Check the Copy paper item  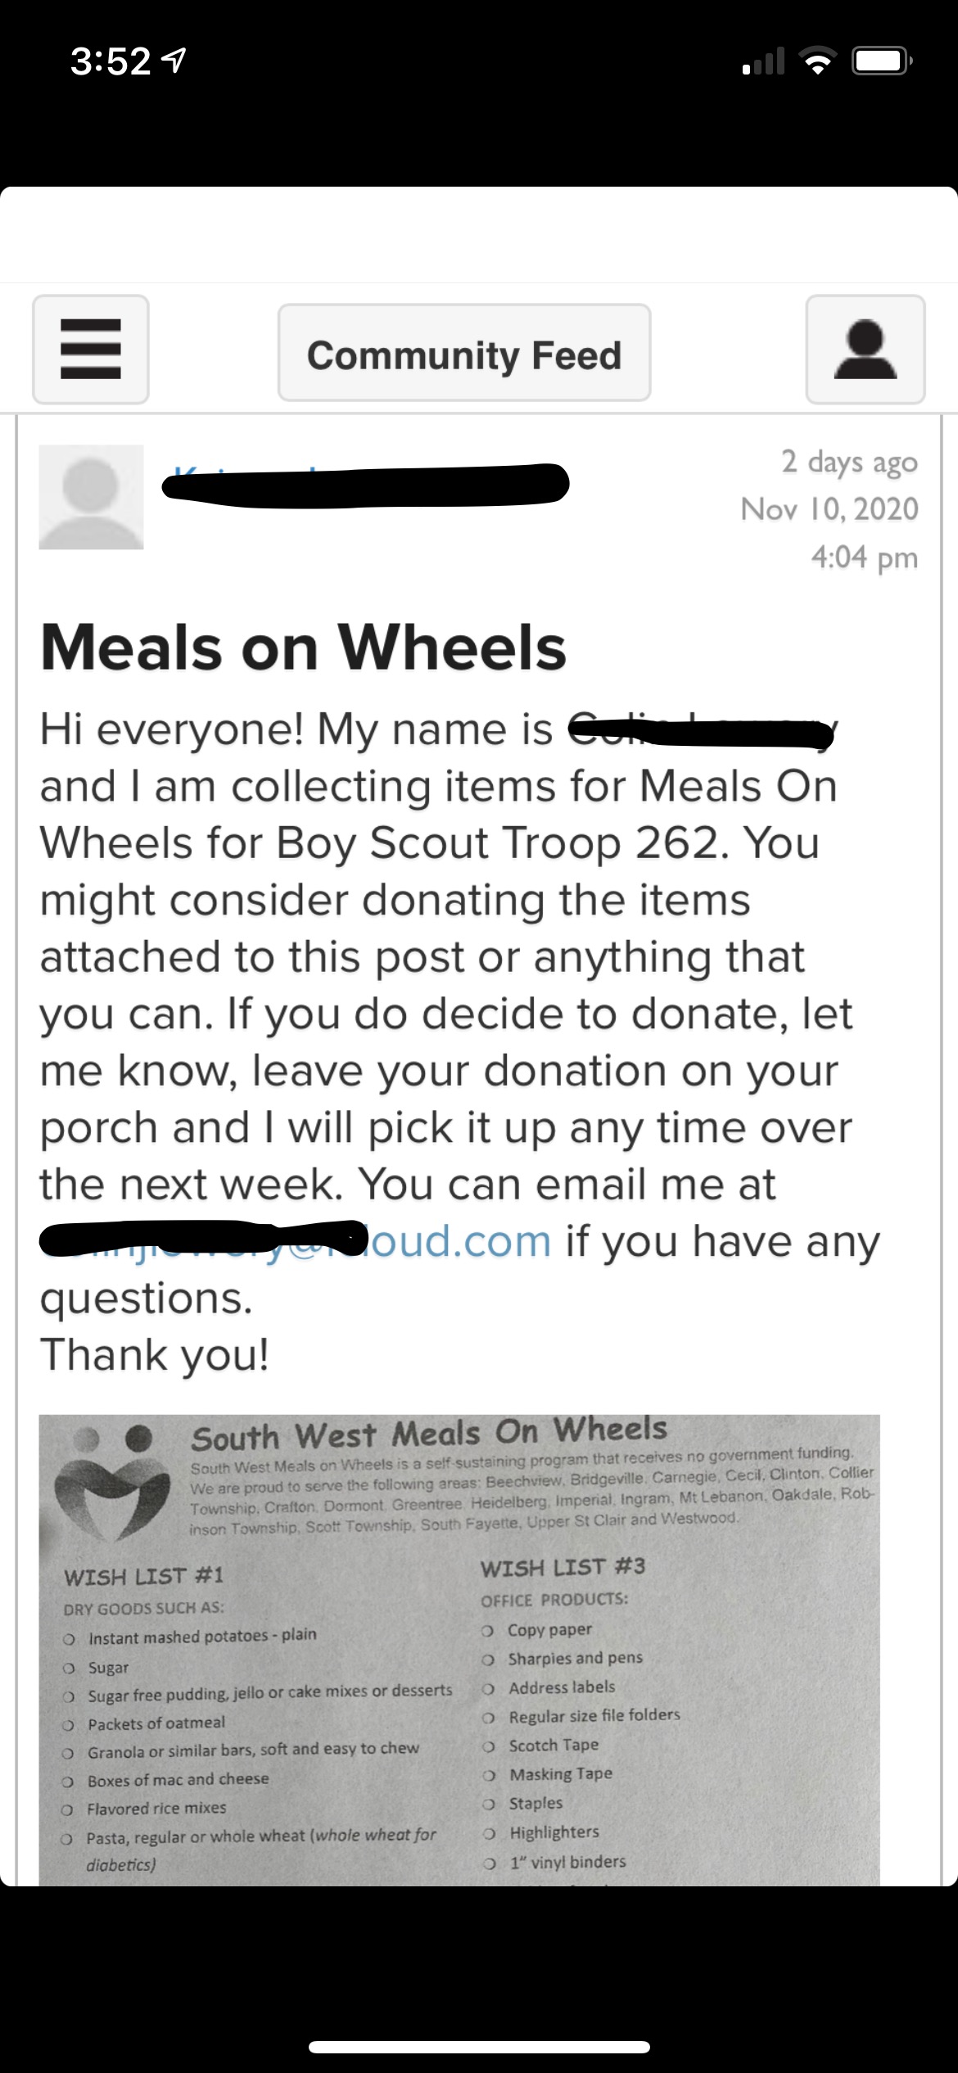489,1631
